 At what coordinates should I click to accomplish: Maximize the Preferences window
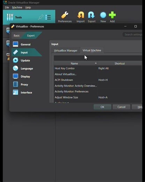click(136, 26)
